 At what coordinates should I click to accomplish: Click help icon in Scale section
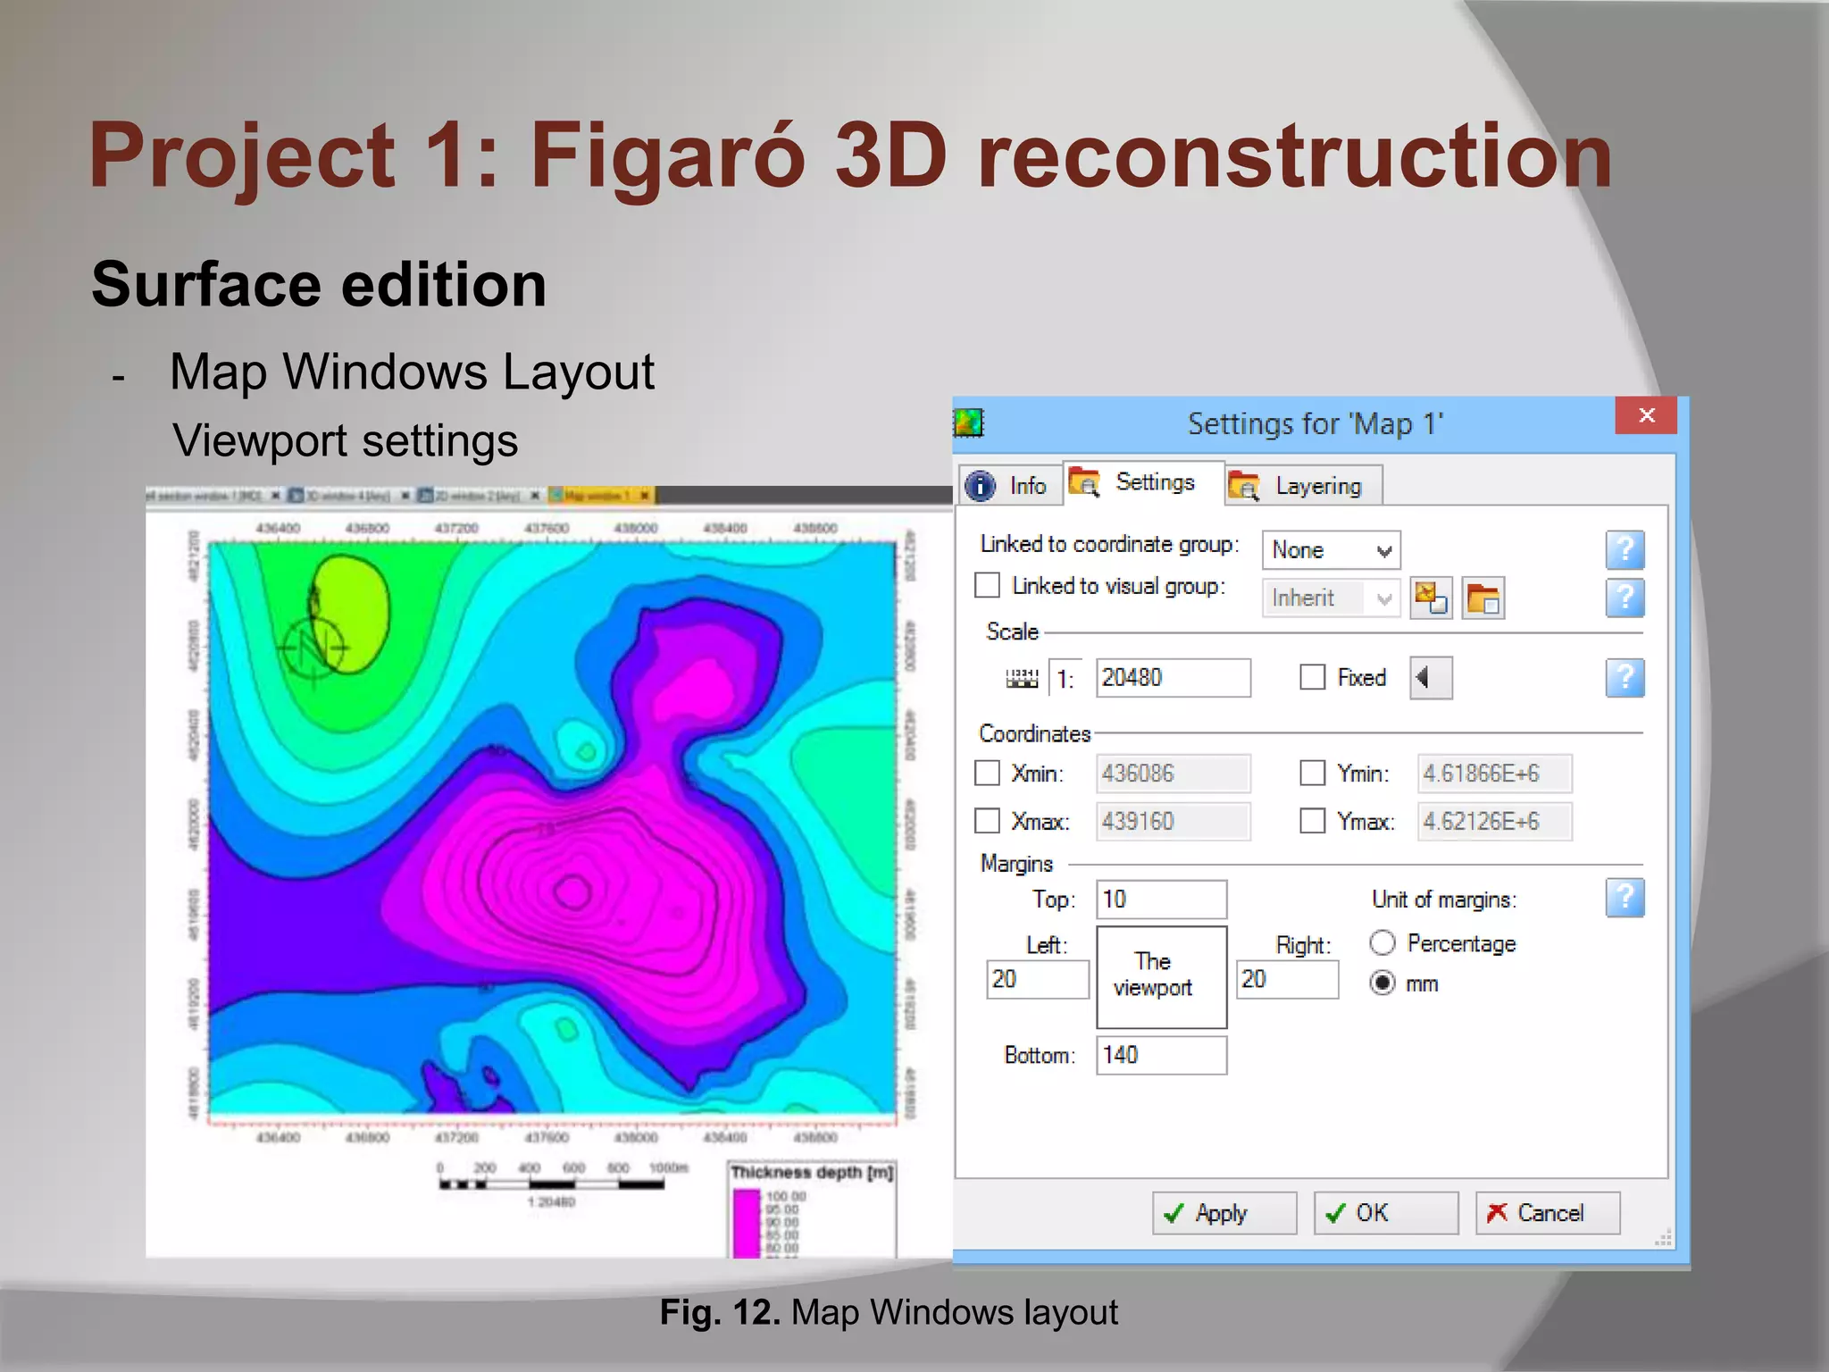point(1624,678)
